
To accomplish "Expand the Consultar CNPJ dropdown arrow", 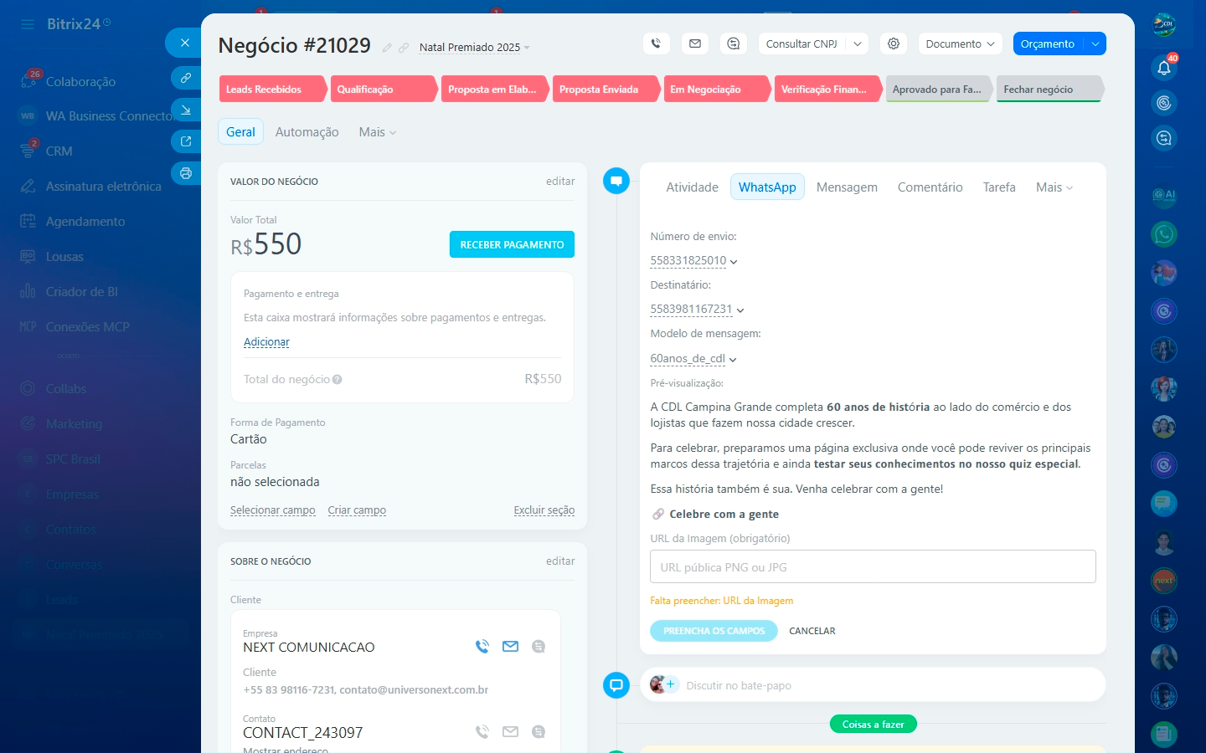I will coord(858,44).
